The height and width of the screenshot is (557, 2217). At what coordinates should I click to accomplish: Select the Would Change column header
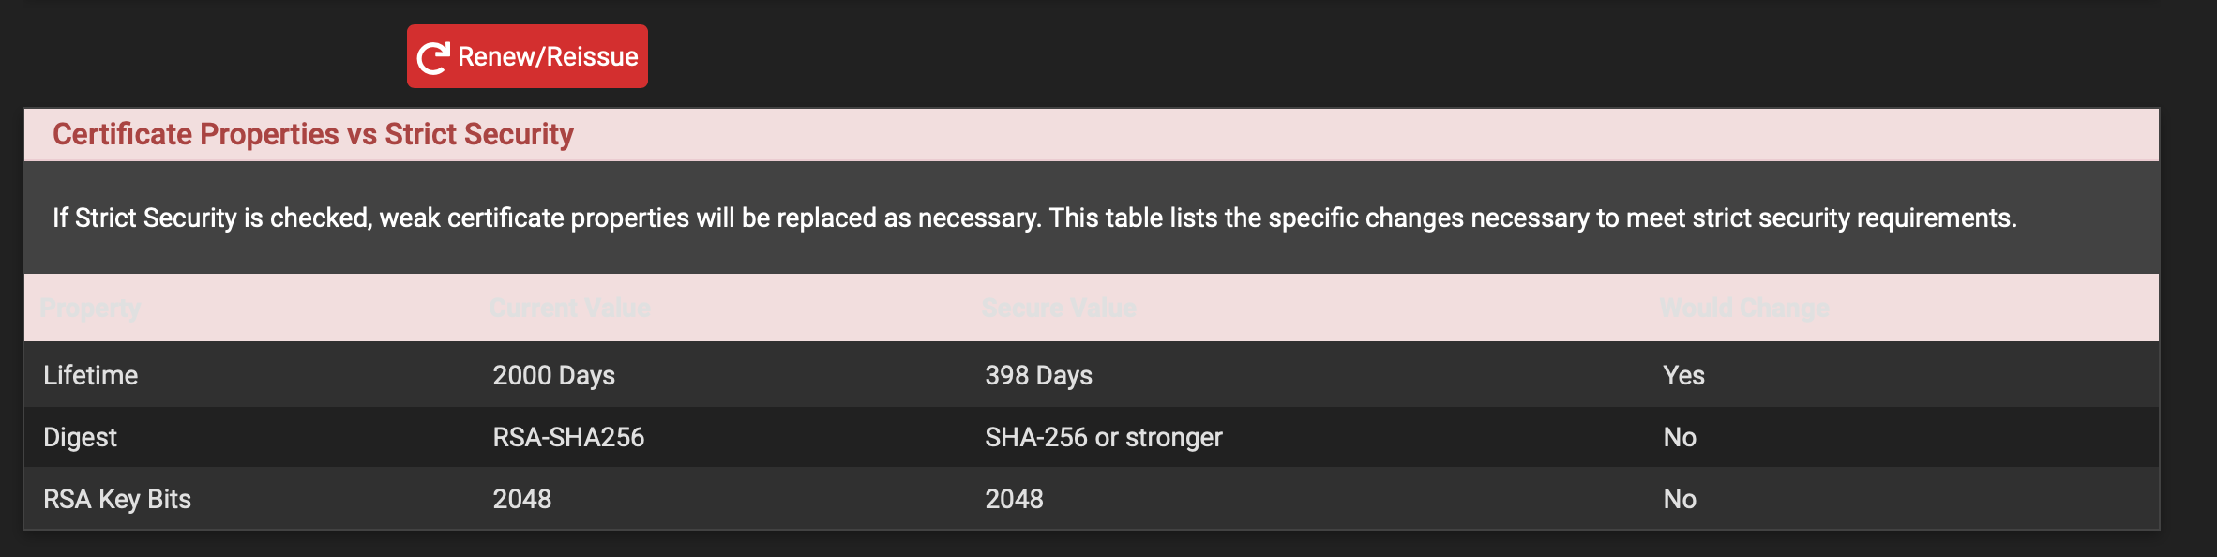pos(1744,308)
